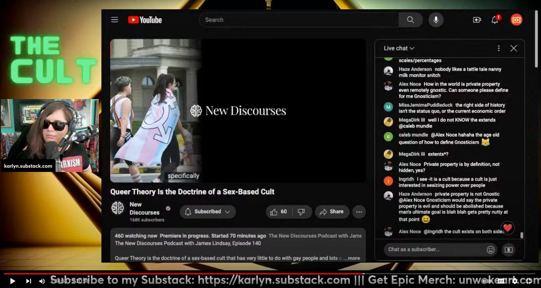
Task: Open Super Chat dollar icon
Action: click(x=508, y=250)
